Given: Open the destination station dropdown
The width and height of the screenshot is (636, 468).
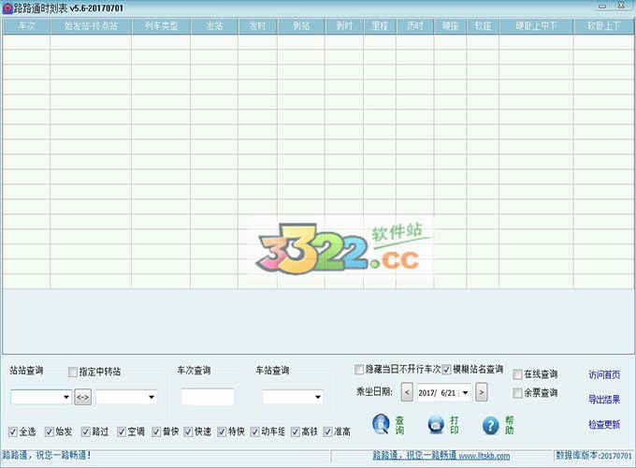Looking at the screenshot, I should coord(151,397).
